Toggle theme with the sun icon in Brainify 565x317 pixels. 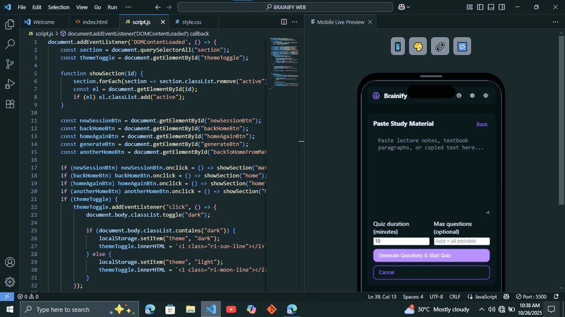[x=486, y=95]
